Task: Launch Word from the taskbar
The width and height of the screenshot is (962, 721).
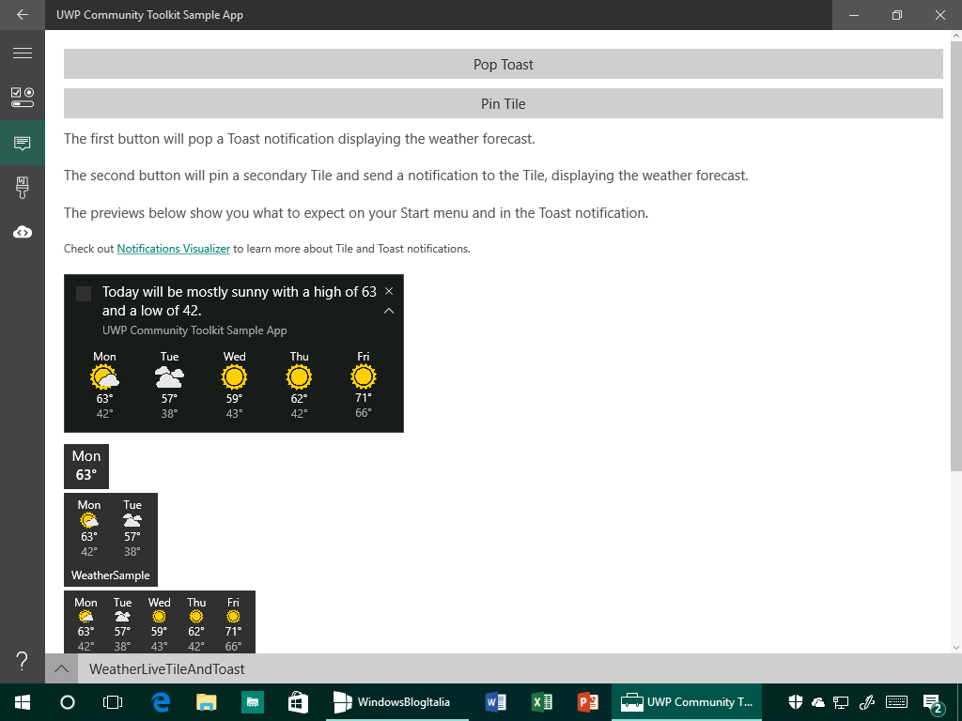Action: pyautogui.click(x=496, y=702)
